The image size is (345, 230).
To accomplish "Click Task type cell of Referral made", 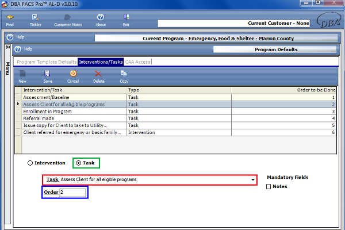I will 179,118.
